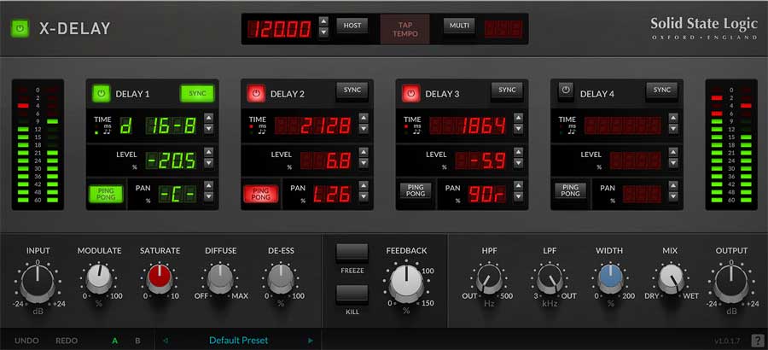Decrease Delay 3 time down arrow
The image size is (768, 350).
(x=518, y=128)
